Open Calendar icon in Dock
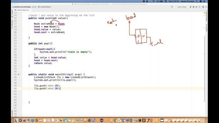This screenshot has width=219, height=123. click(41, 120)
